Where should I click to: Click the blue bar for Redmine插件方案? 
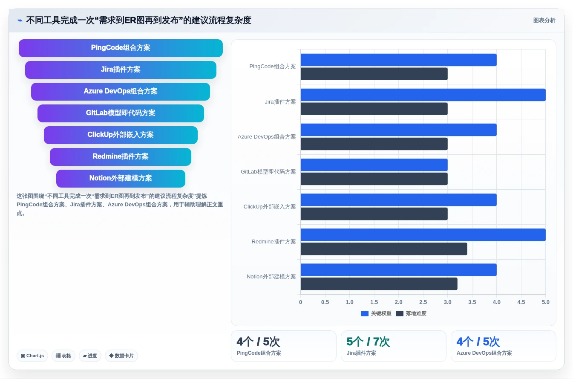tap(423, 234)
